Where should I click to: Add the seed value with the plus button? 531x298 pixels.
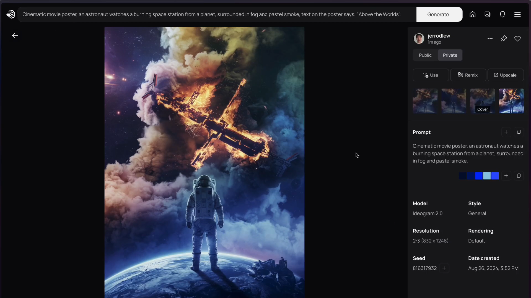coord(445,268)
